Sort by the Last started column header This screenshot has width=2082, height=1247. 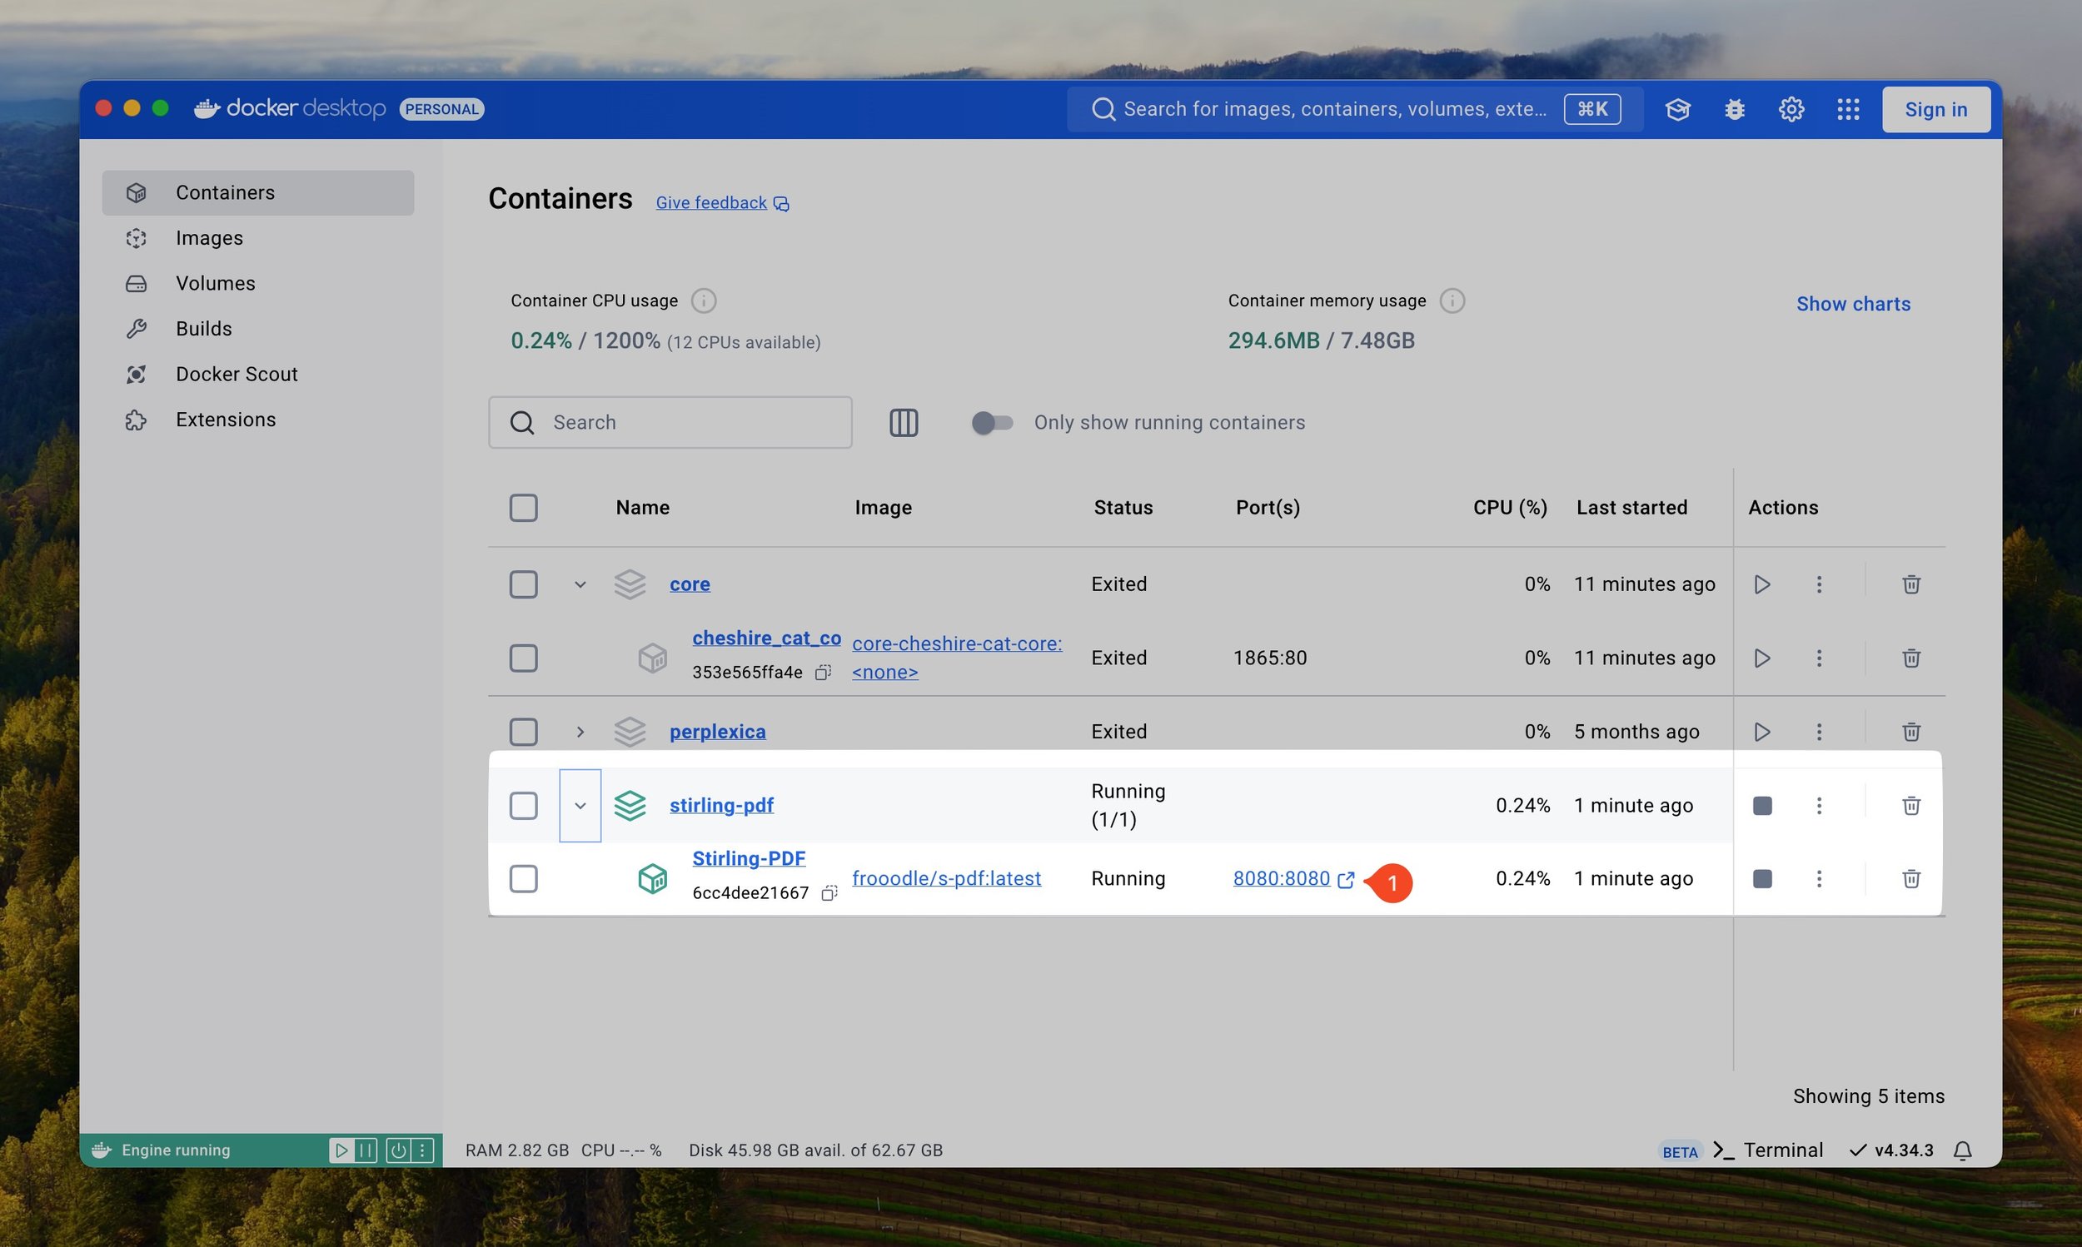pos(1631,508)
